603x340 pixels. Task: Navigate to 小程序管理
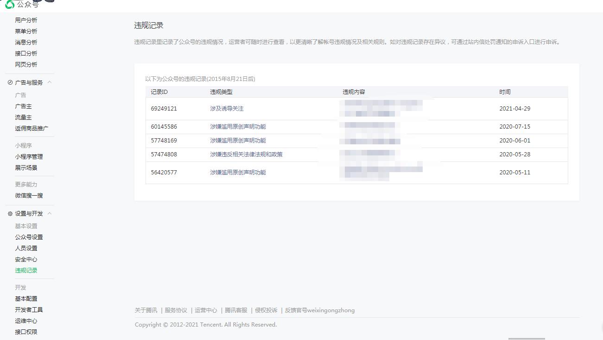(x=29, y=157)
